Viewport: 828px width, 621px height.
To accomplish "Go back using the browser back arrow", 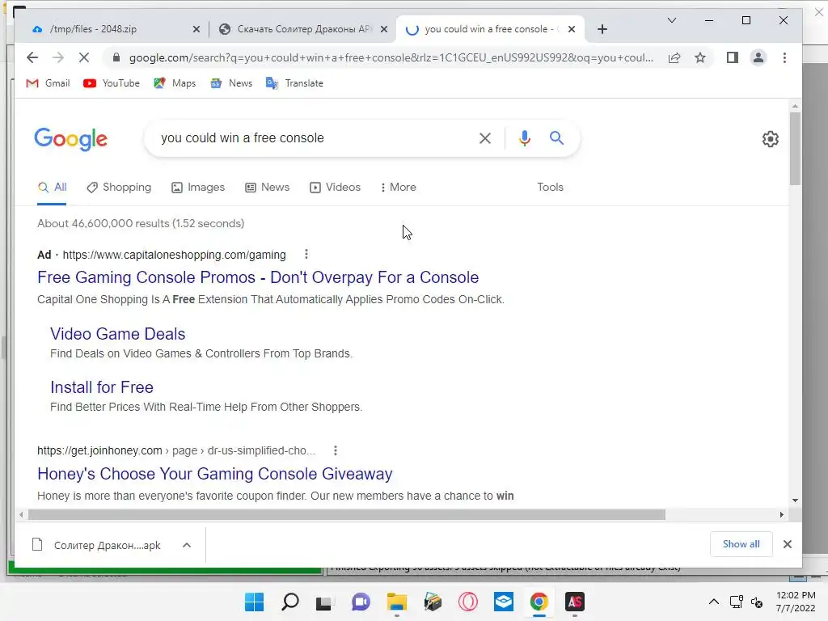I will coord(32,57).
